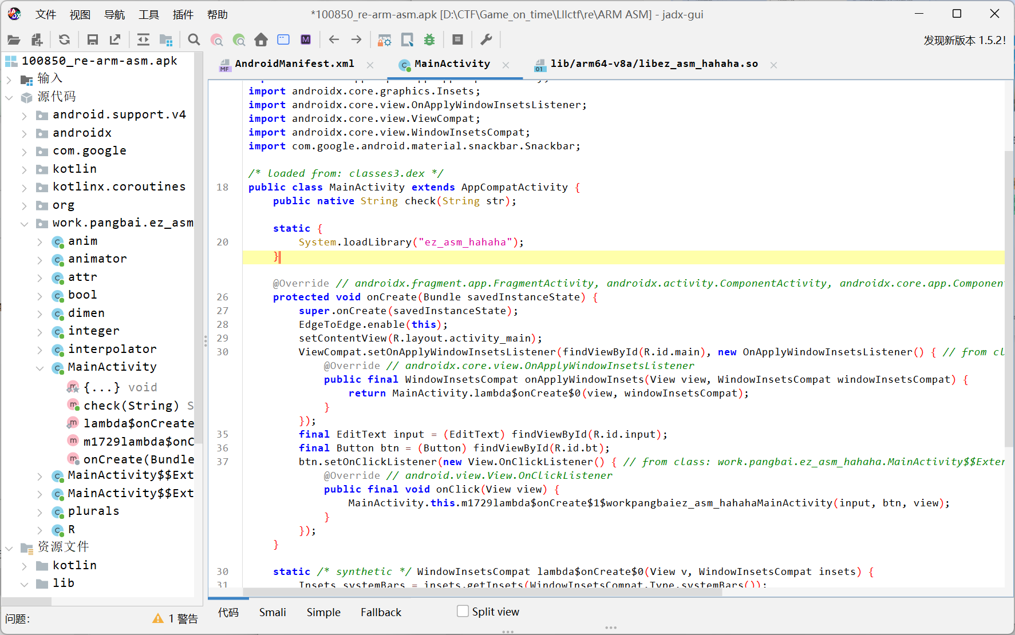The height and width of the screenshot is (635, 1015).
Task: Click the navigate back arrow
Action: pyautogui.click(x=334, y=39)
